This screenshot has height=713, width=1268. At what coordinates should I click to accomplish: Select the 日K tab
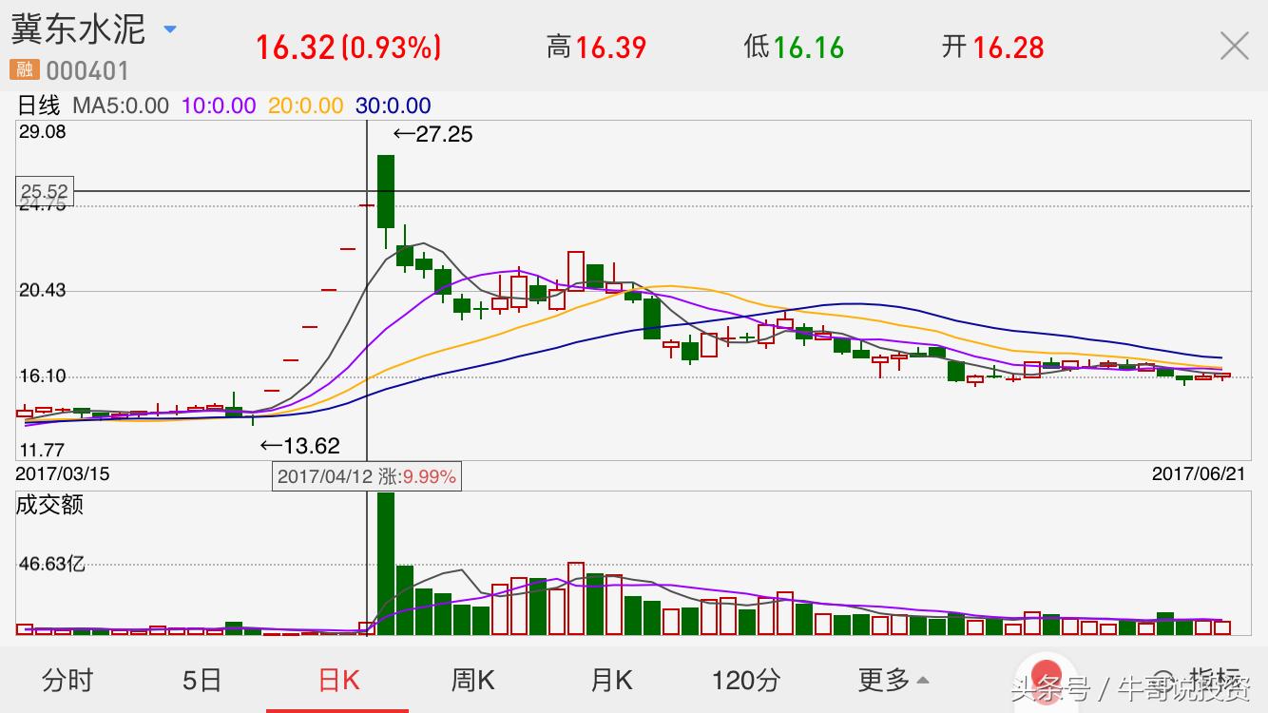pos(338,680)
